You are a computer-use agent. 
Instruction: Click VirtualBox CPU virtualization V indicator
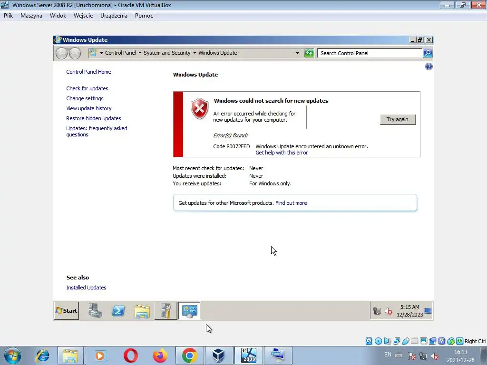pyautogui.click(x=441, y=341)
